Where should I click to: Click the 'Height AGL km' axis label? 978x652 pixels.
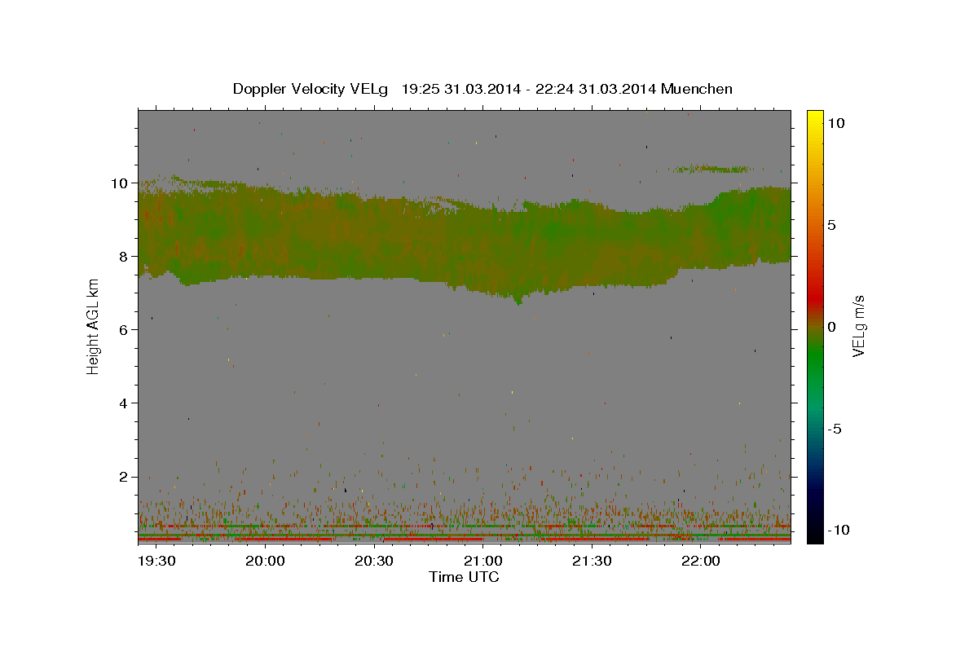point(94,325)
